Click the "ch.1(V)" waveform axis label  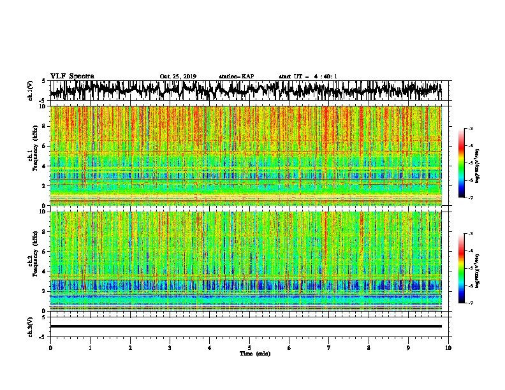[31, 90]
